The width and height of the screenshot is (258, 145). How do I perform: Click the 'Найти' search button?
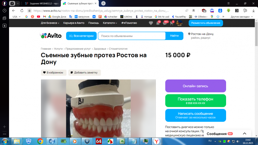coord(174,36)
